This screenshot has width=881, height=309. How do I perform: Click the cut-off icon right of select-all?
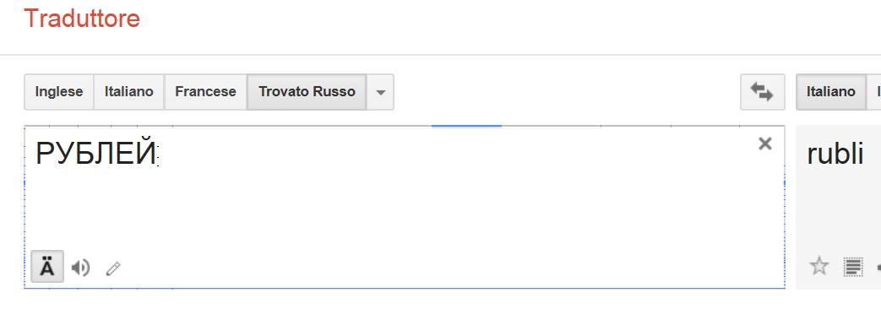[x=878, y=268]
